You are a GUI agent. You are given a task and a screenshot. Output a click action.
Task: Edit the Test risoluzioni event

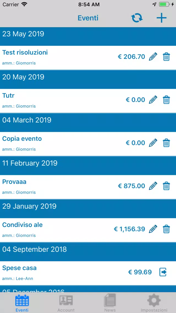[153, 57]
